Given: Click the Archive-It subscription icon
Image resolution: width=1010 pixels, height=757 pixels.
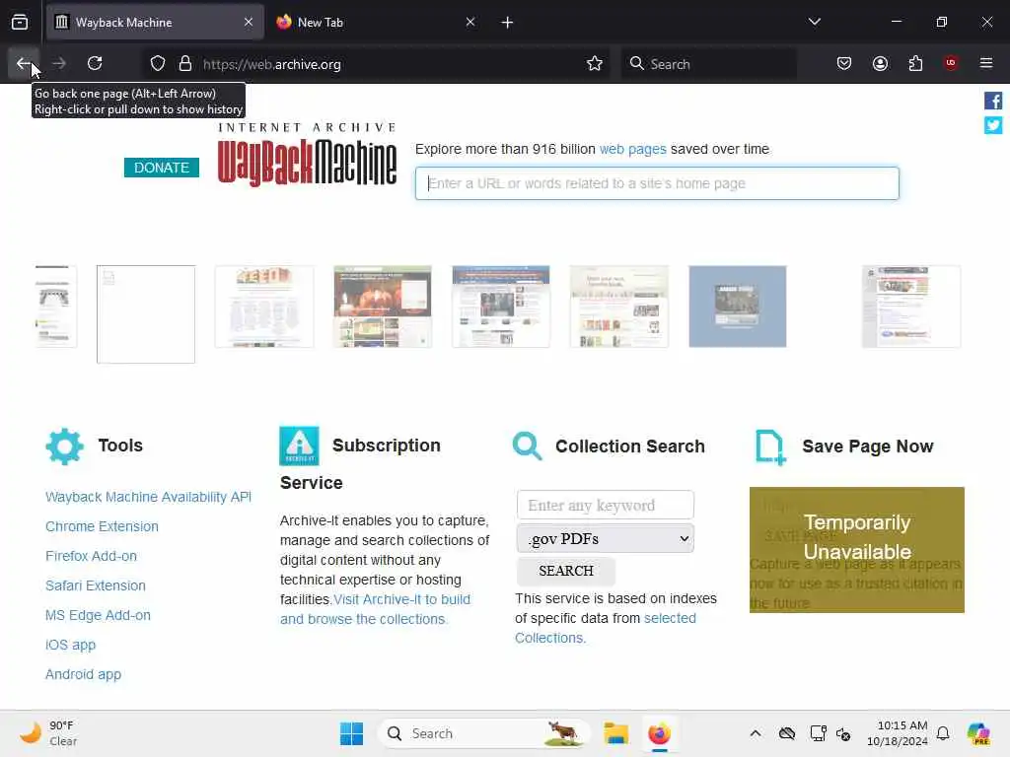Looking at the screenshot, I should pos(299,446).
